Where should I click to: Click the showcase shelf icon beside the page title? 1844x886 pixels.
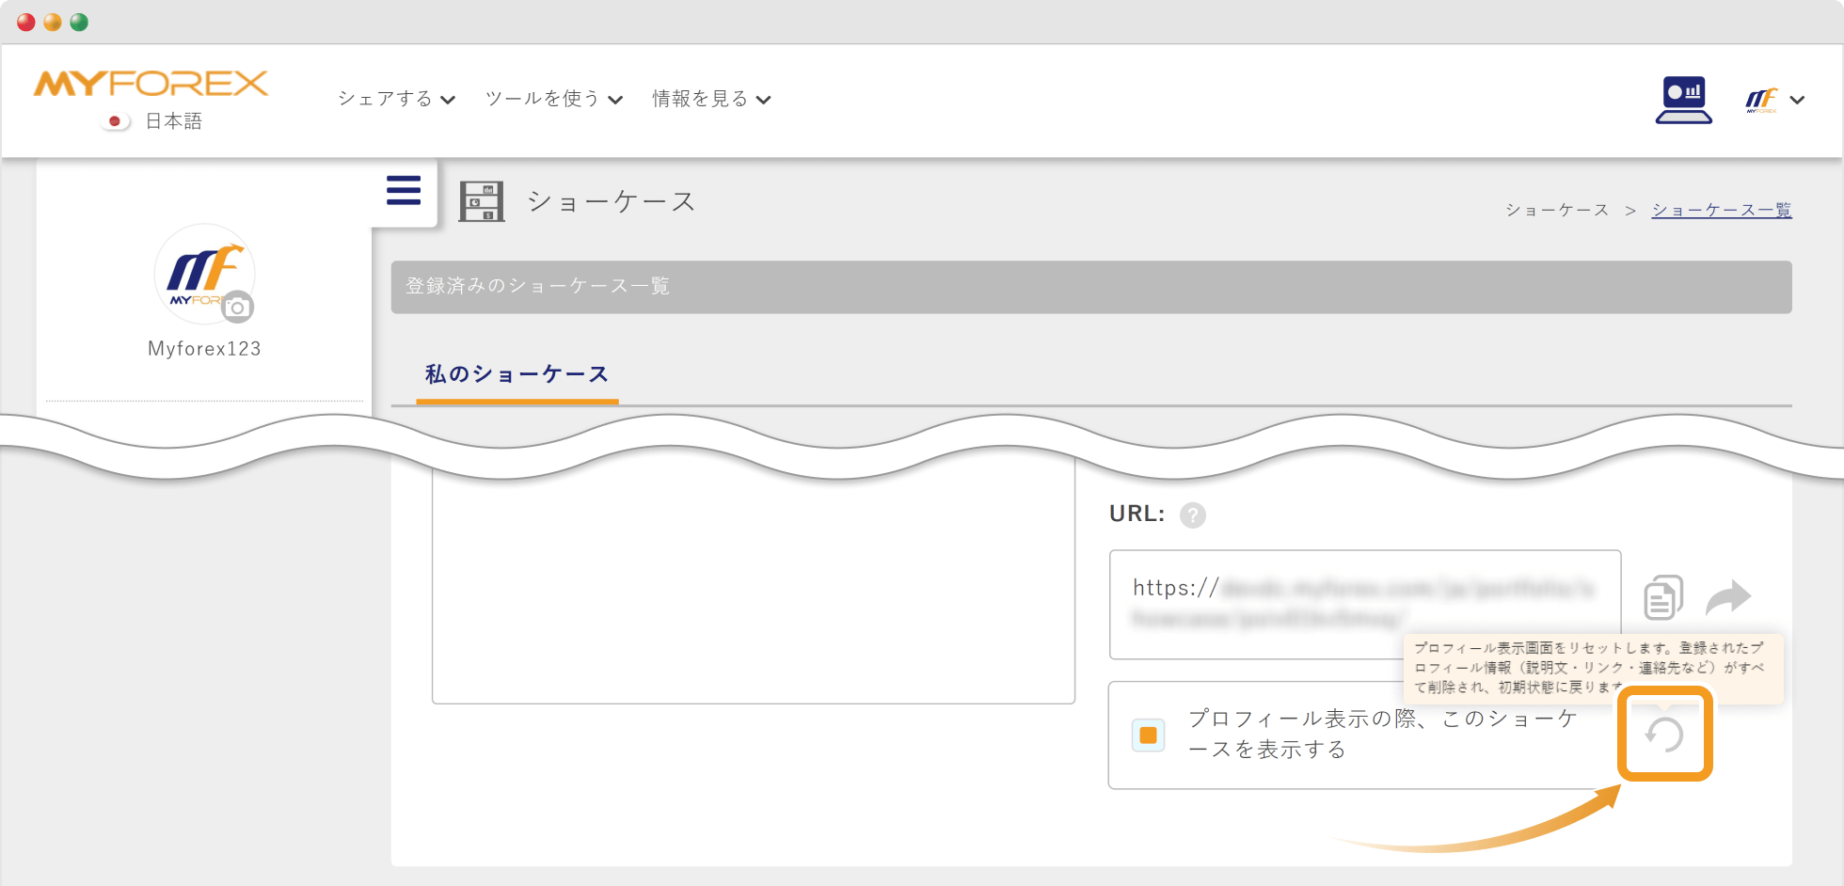tap(483, 199)
